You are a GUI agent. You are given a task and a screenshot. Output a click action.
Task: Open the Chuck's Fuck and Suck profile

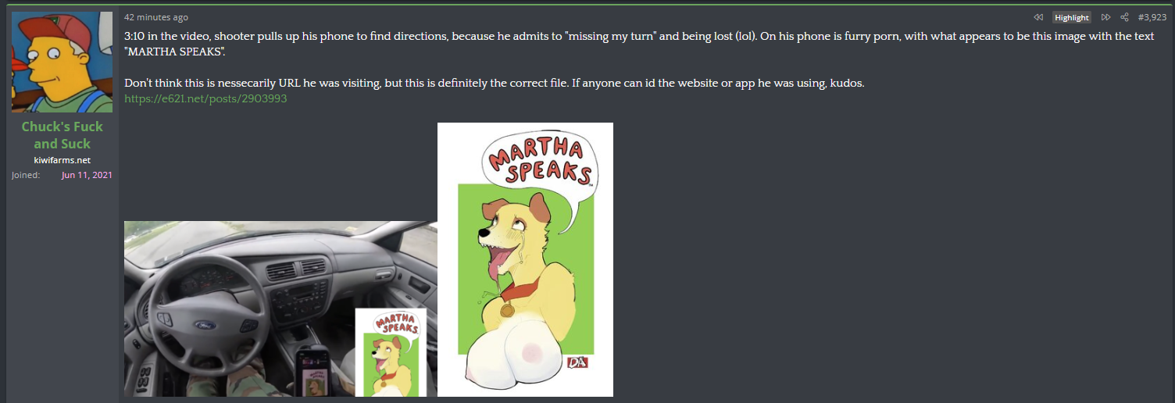pos(62,135)
